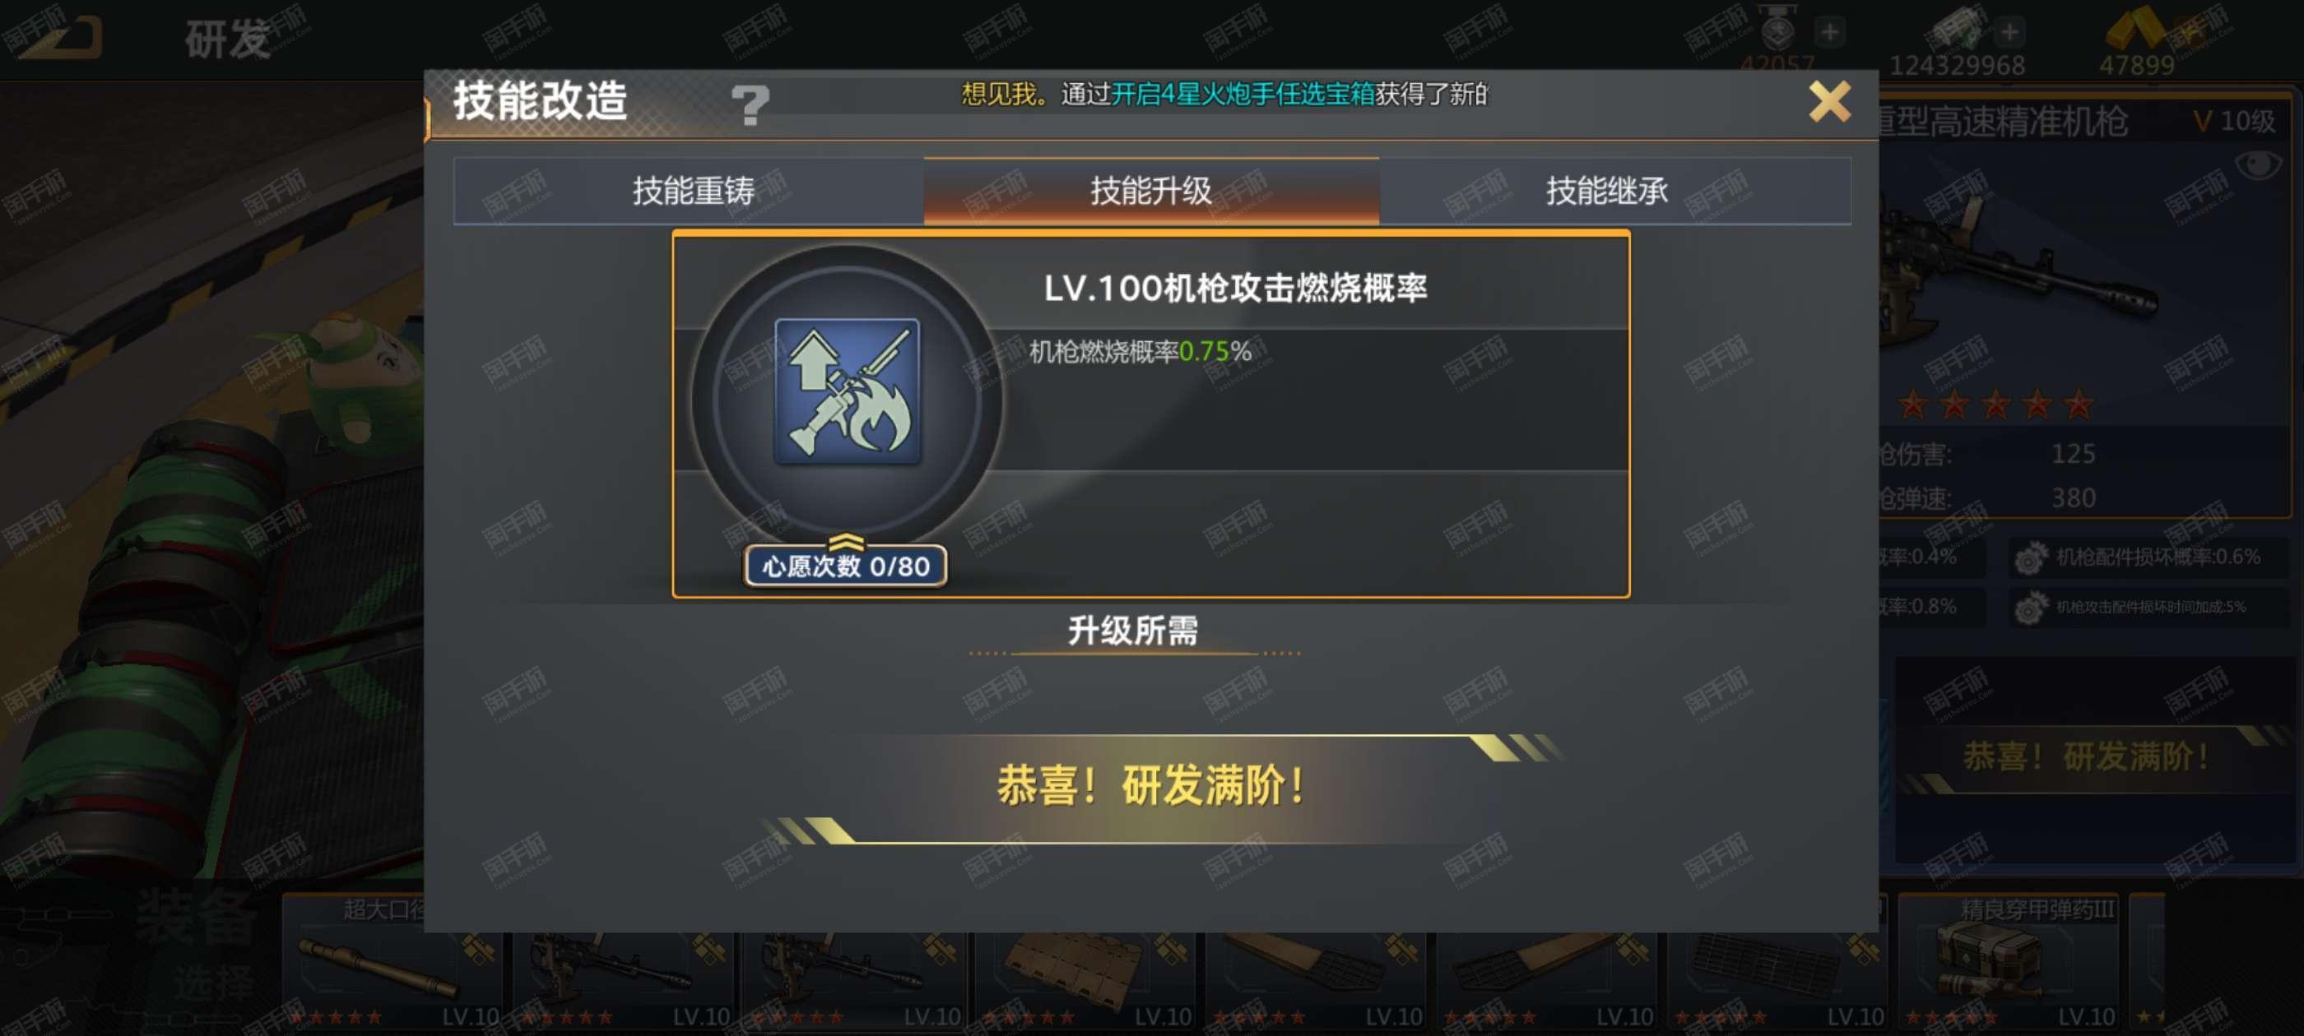2304x1036 pixels.
Task: Click the 心愿次数 0/80 badge
Action: point(845,566)
